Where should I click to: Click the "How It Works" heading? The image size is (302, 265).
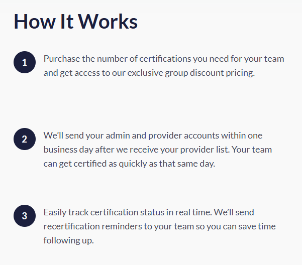(75, 21)
